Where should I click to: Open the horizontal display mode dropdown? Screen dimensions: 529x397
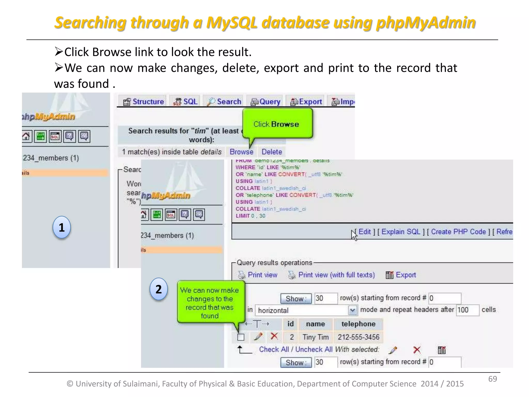tap(306, 310)
